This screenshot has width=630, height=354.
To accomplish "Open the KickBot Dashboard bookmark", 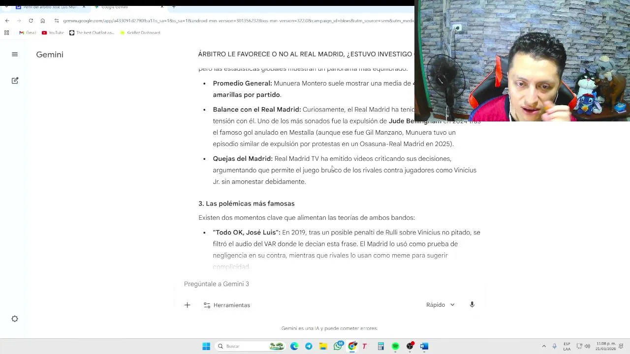I will click(140, 32).
